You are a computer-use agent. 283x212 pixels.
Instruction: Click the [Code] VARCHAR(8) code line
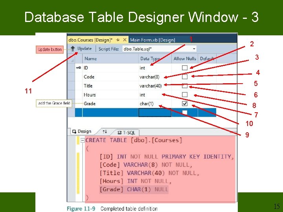coord(146,165)
